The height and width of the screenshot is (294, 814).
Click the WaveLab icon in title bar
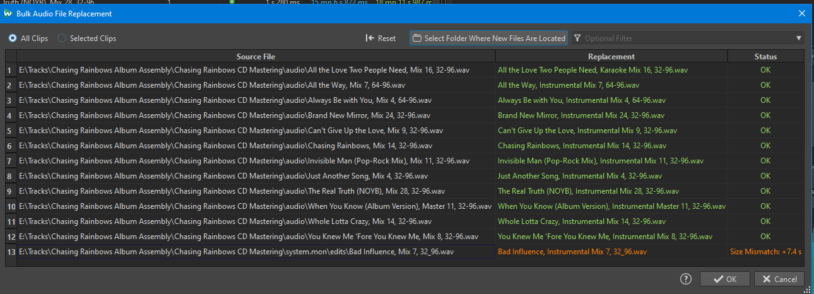pos(8,13)
